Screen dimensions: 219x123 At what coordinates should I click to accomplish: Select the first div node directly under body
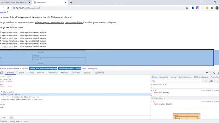6,87
